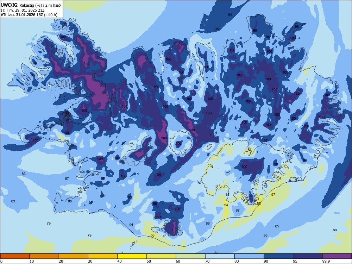The height and width of the screenshot is (264, 352).
Task: Click the '57' humidity value on the map
Action: [273, 194]
